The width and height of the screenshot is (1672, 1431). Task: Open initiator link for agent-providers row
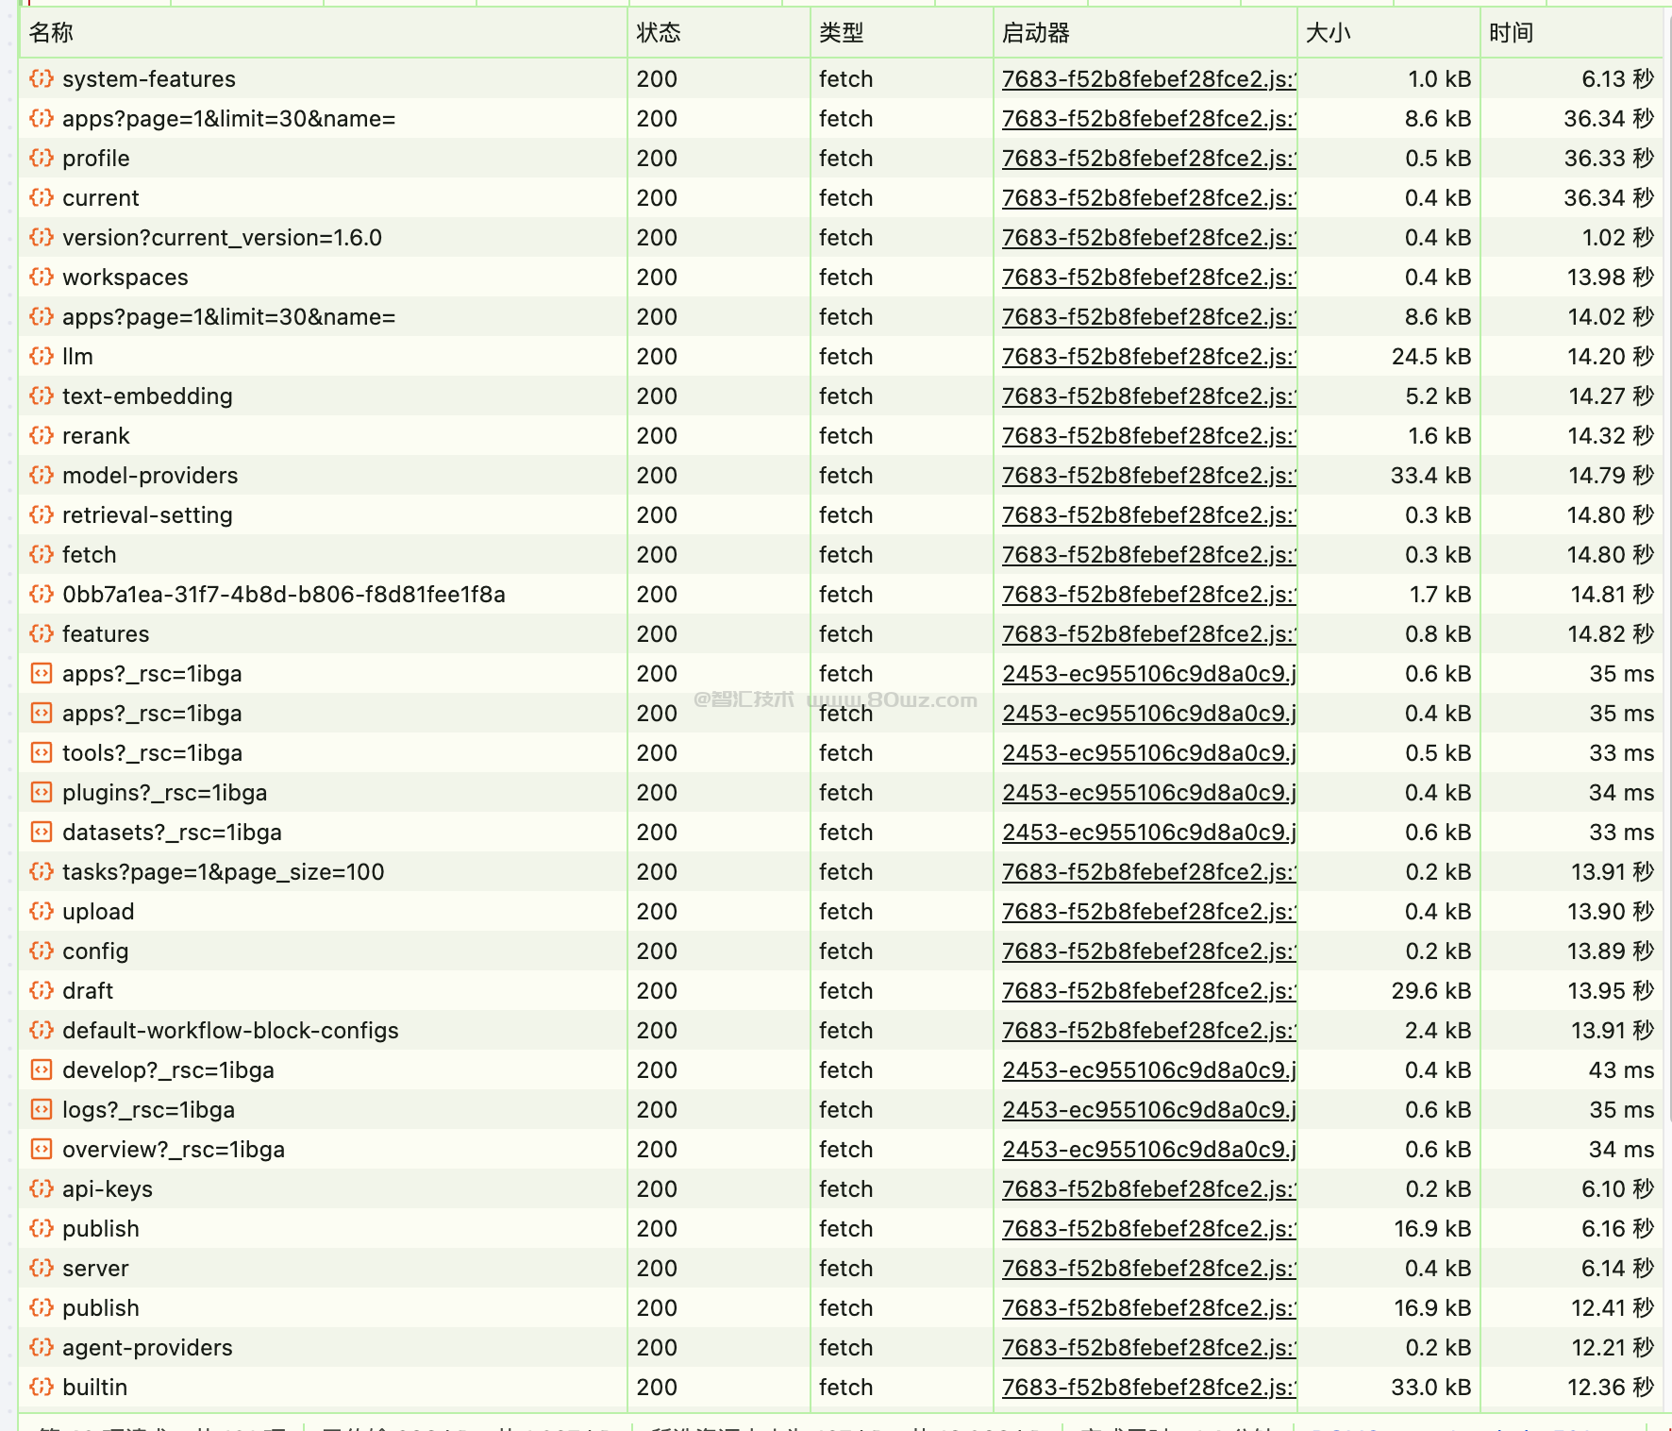(1148, 1348)
